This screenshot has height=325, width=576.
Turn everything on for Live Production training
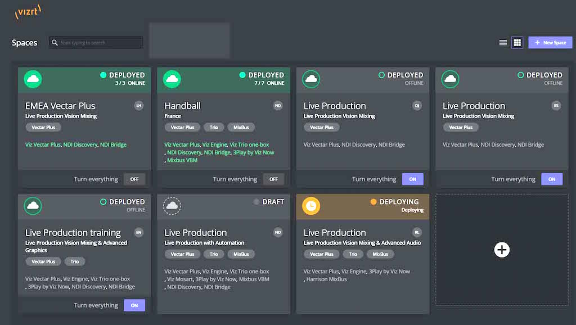pos(134,305)
